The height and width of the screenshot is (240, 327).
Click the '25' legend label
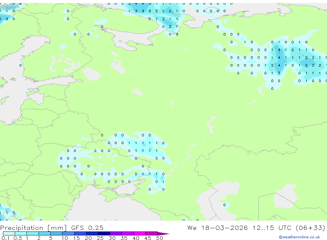[x=100, y=238]
